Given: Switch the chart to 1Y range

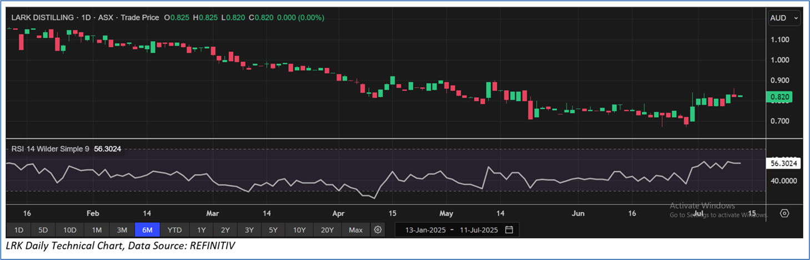Looking at the screenshot, I should (201, 230).
